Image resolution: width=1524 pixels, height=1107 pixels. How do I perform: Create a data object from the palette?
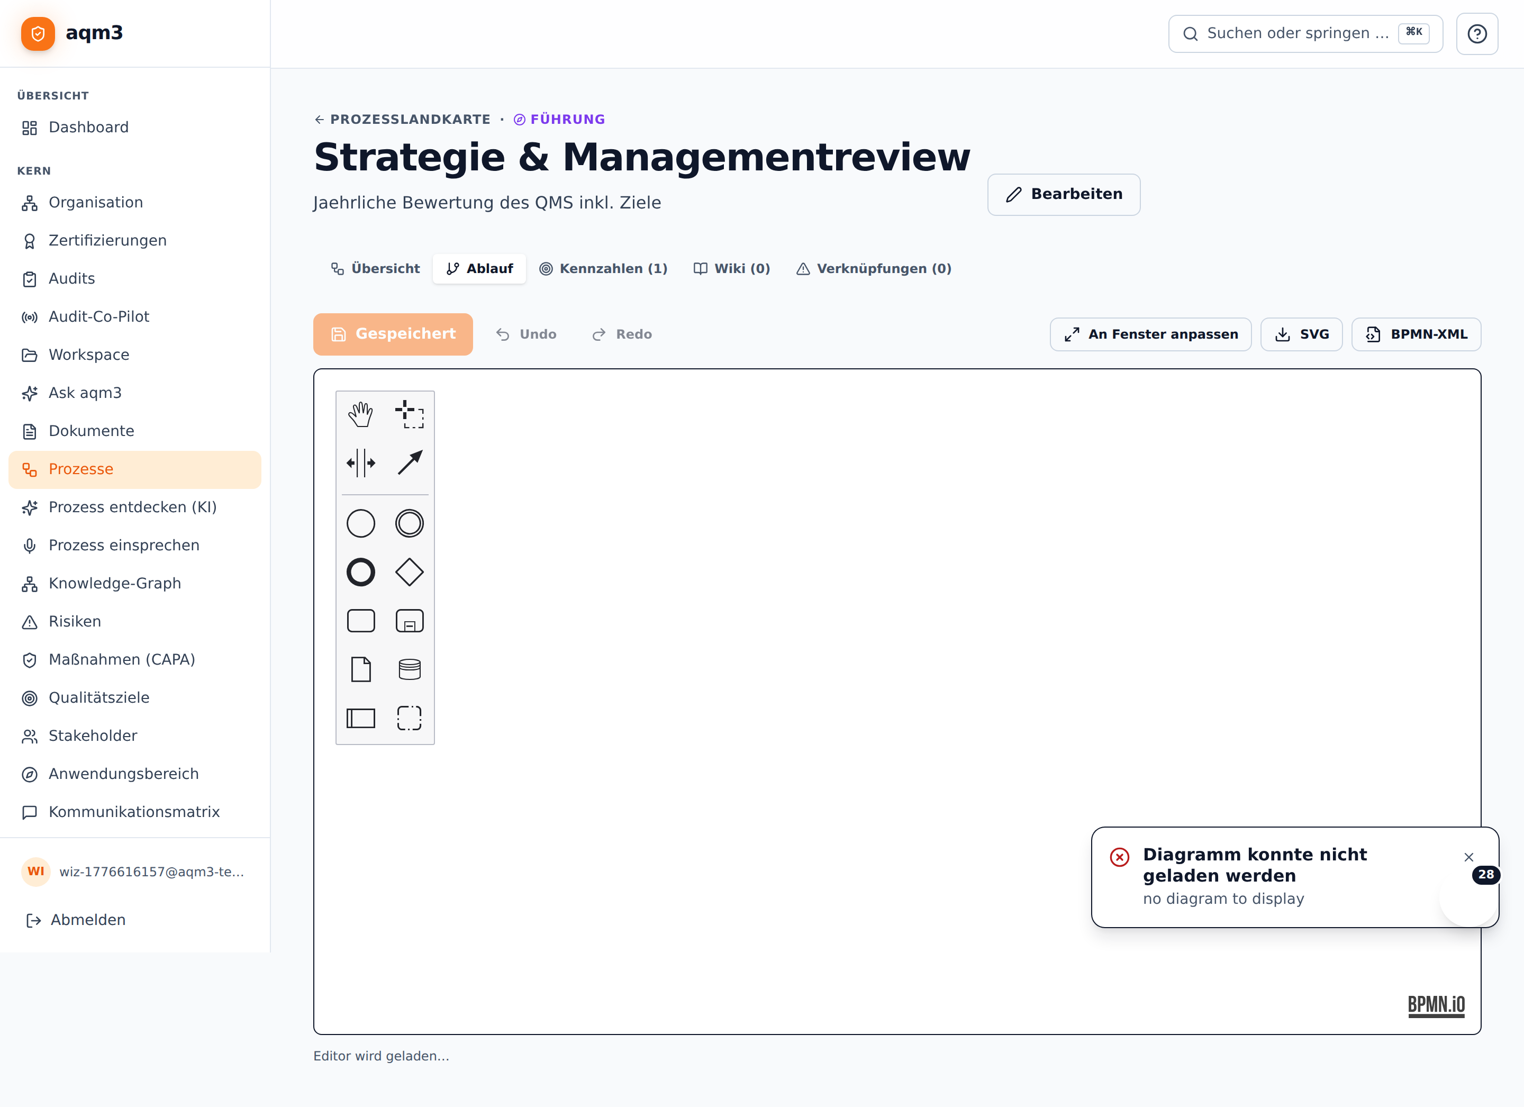361,669
